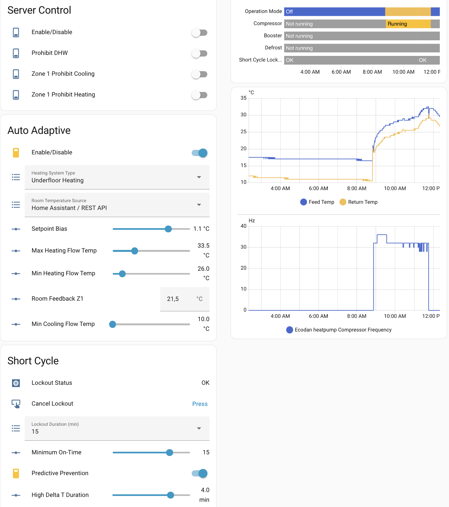Toggle Return Temp legend item
The height and width of the screenshot is (507, 449).
click(358, 202)
